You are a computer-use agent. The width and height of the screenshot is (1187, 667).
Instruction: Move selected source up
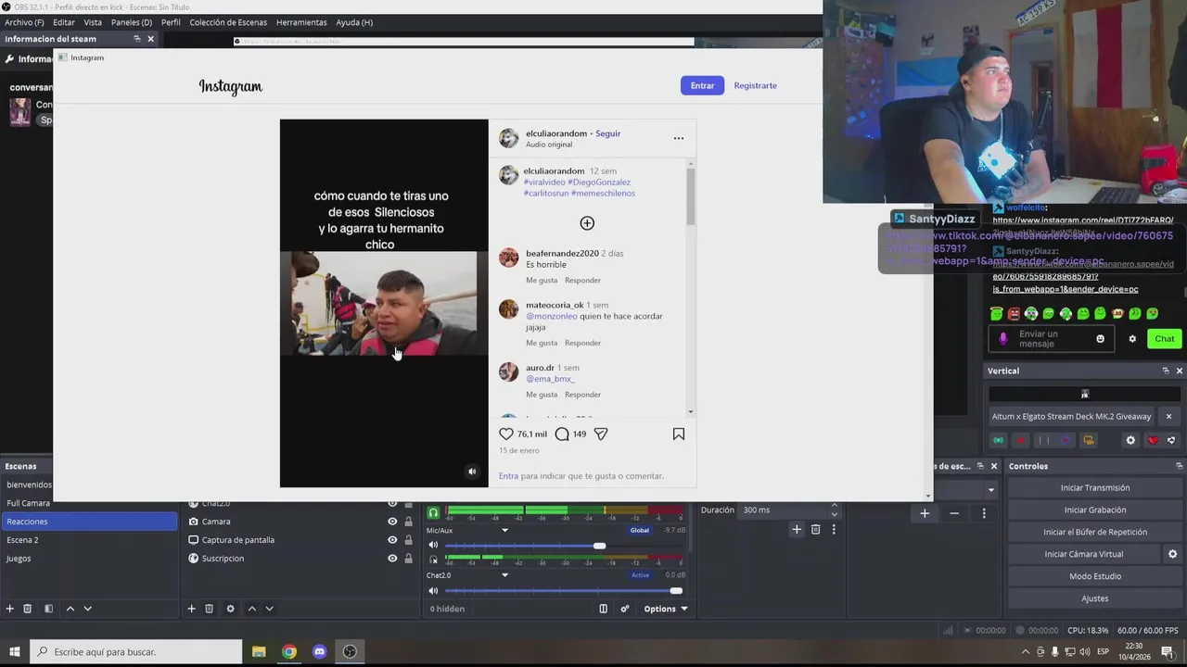(x=251, y=609)
